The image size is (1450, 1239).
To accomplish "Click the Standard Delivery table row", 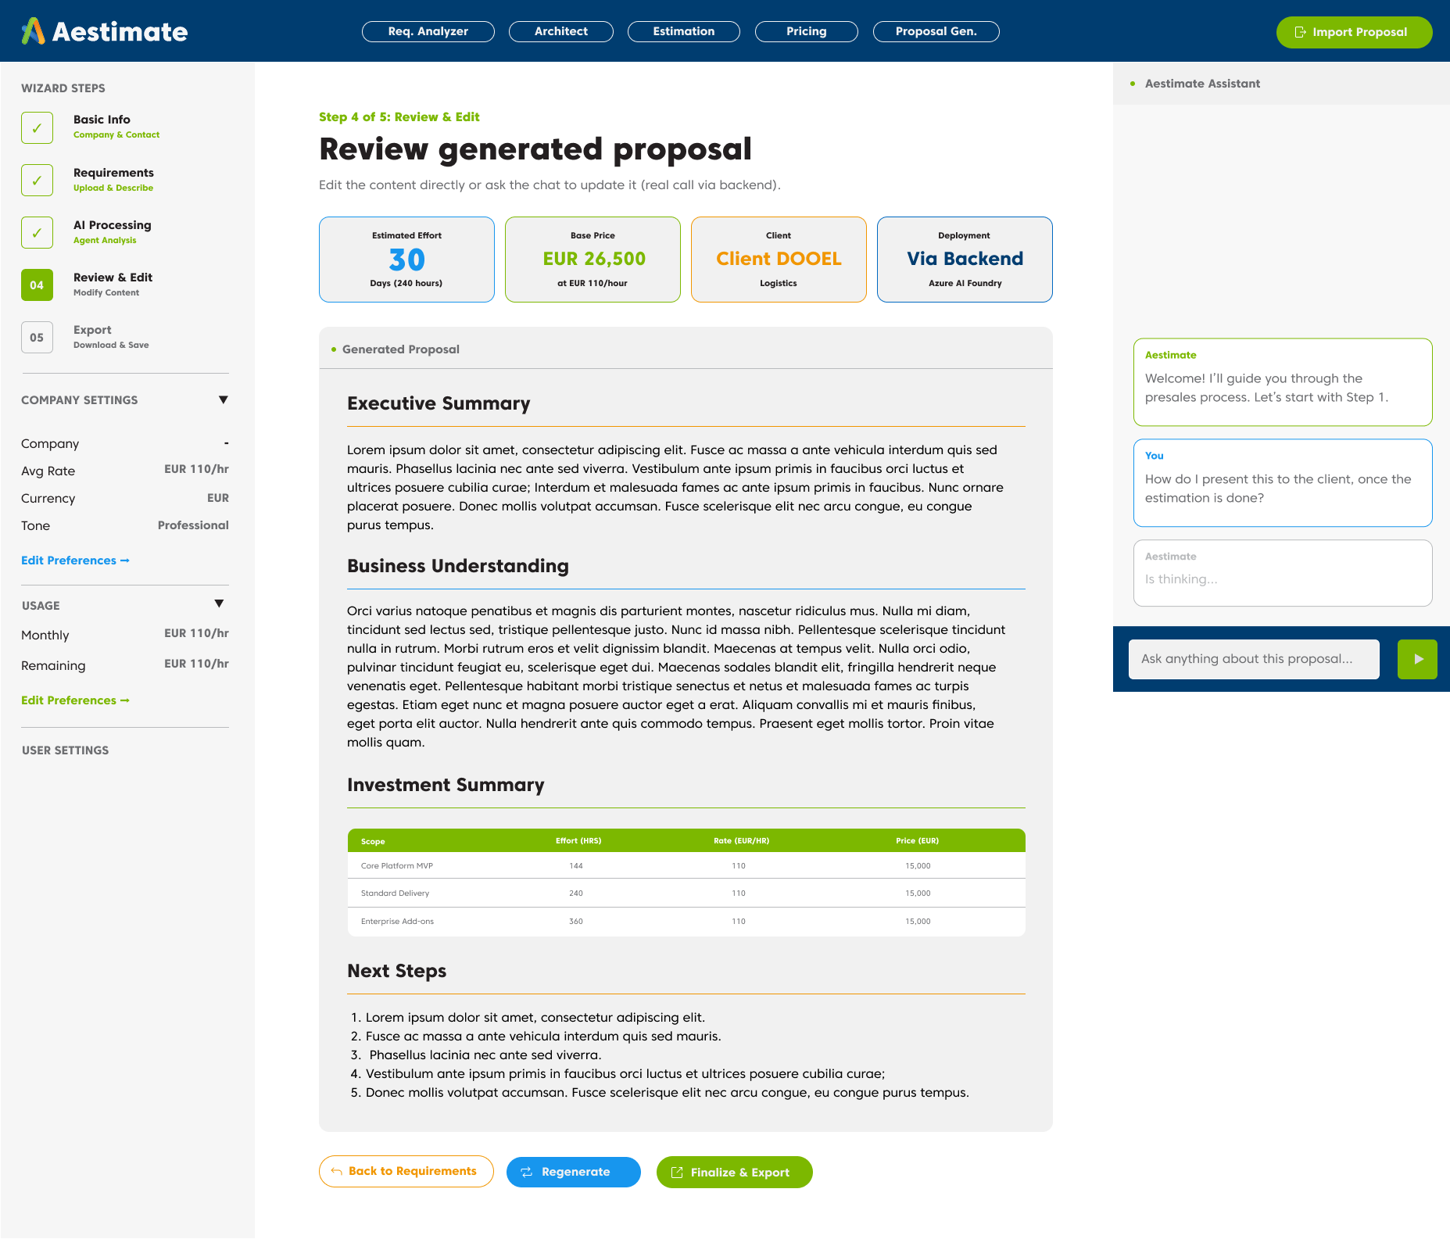I will 686,893.
